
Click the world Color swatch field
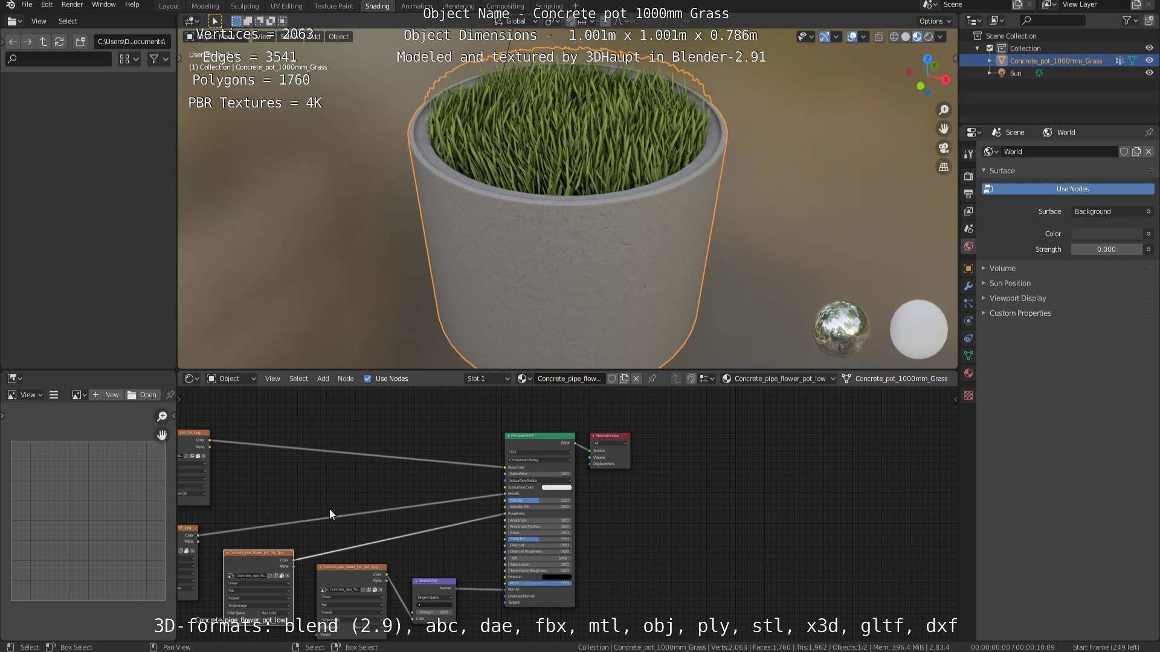pos(1107,234)
